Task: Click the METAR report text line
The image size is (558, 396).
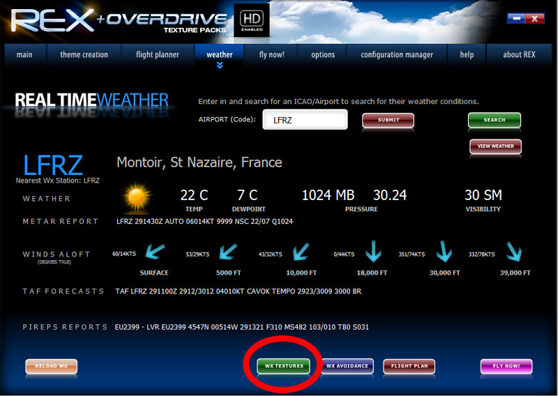Action: click(x=204, y=221)
